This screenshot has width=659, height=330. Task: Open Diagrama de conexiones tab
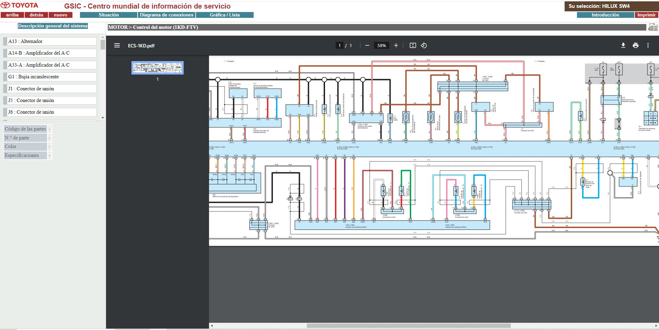click(167, 15)
